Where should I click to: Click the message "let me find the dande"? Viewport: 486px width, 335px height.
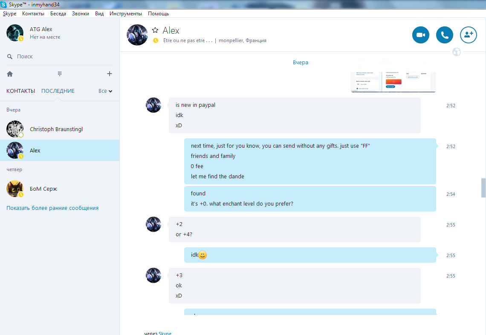[x=217, y=177]
